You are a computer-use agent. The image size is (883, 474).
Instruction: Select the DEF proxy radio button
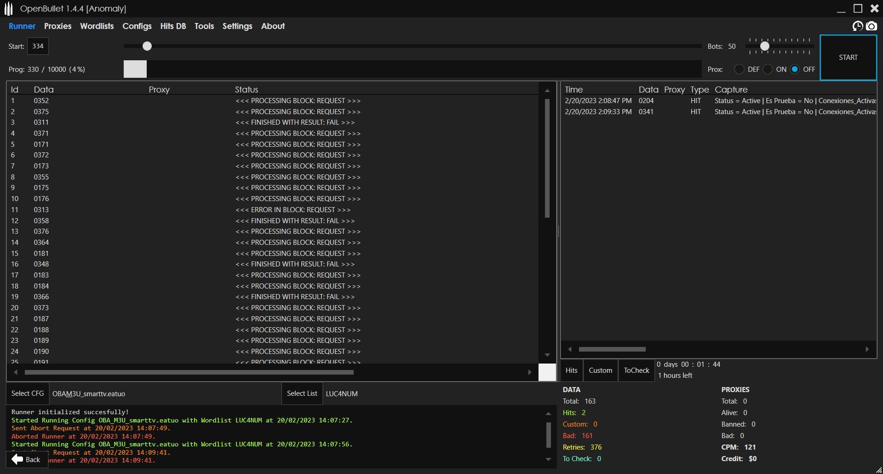pos(739,69)
